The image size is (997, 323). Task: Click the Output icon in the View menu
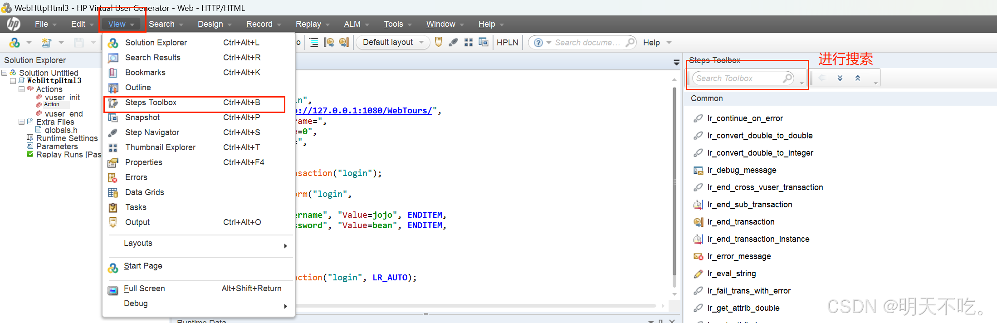[x=113, y=222]
